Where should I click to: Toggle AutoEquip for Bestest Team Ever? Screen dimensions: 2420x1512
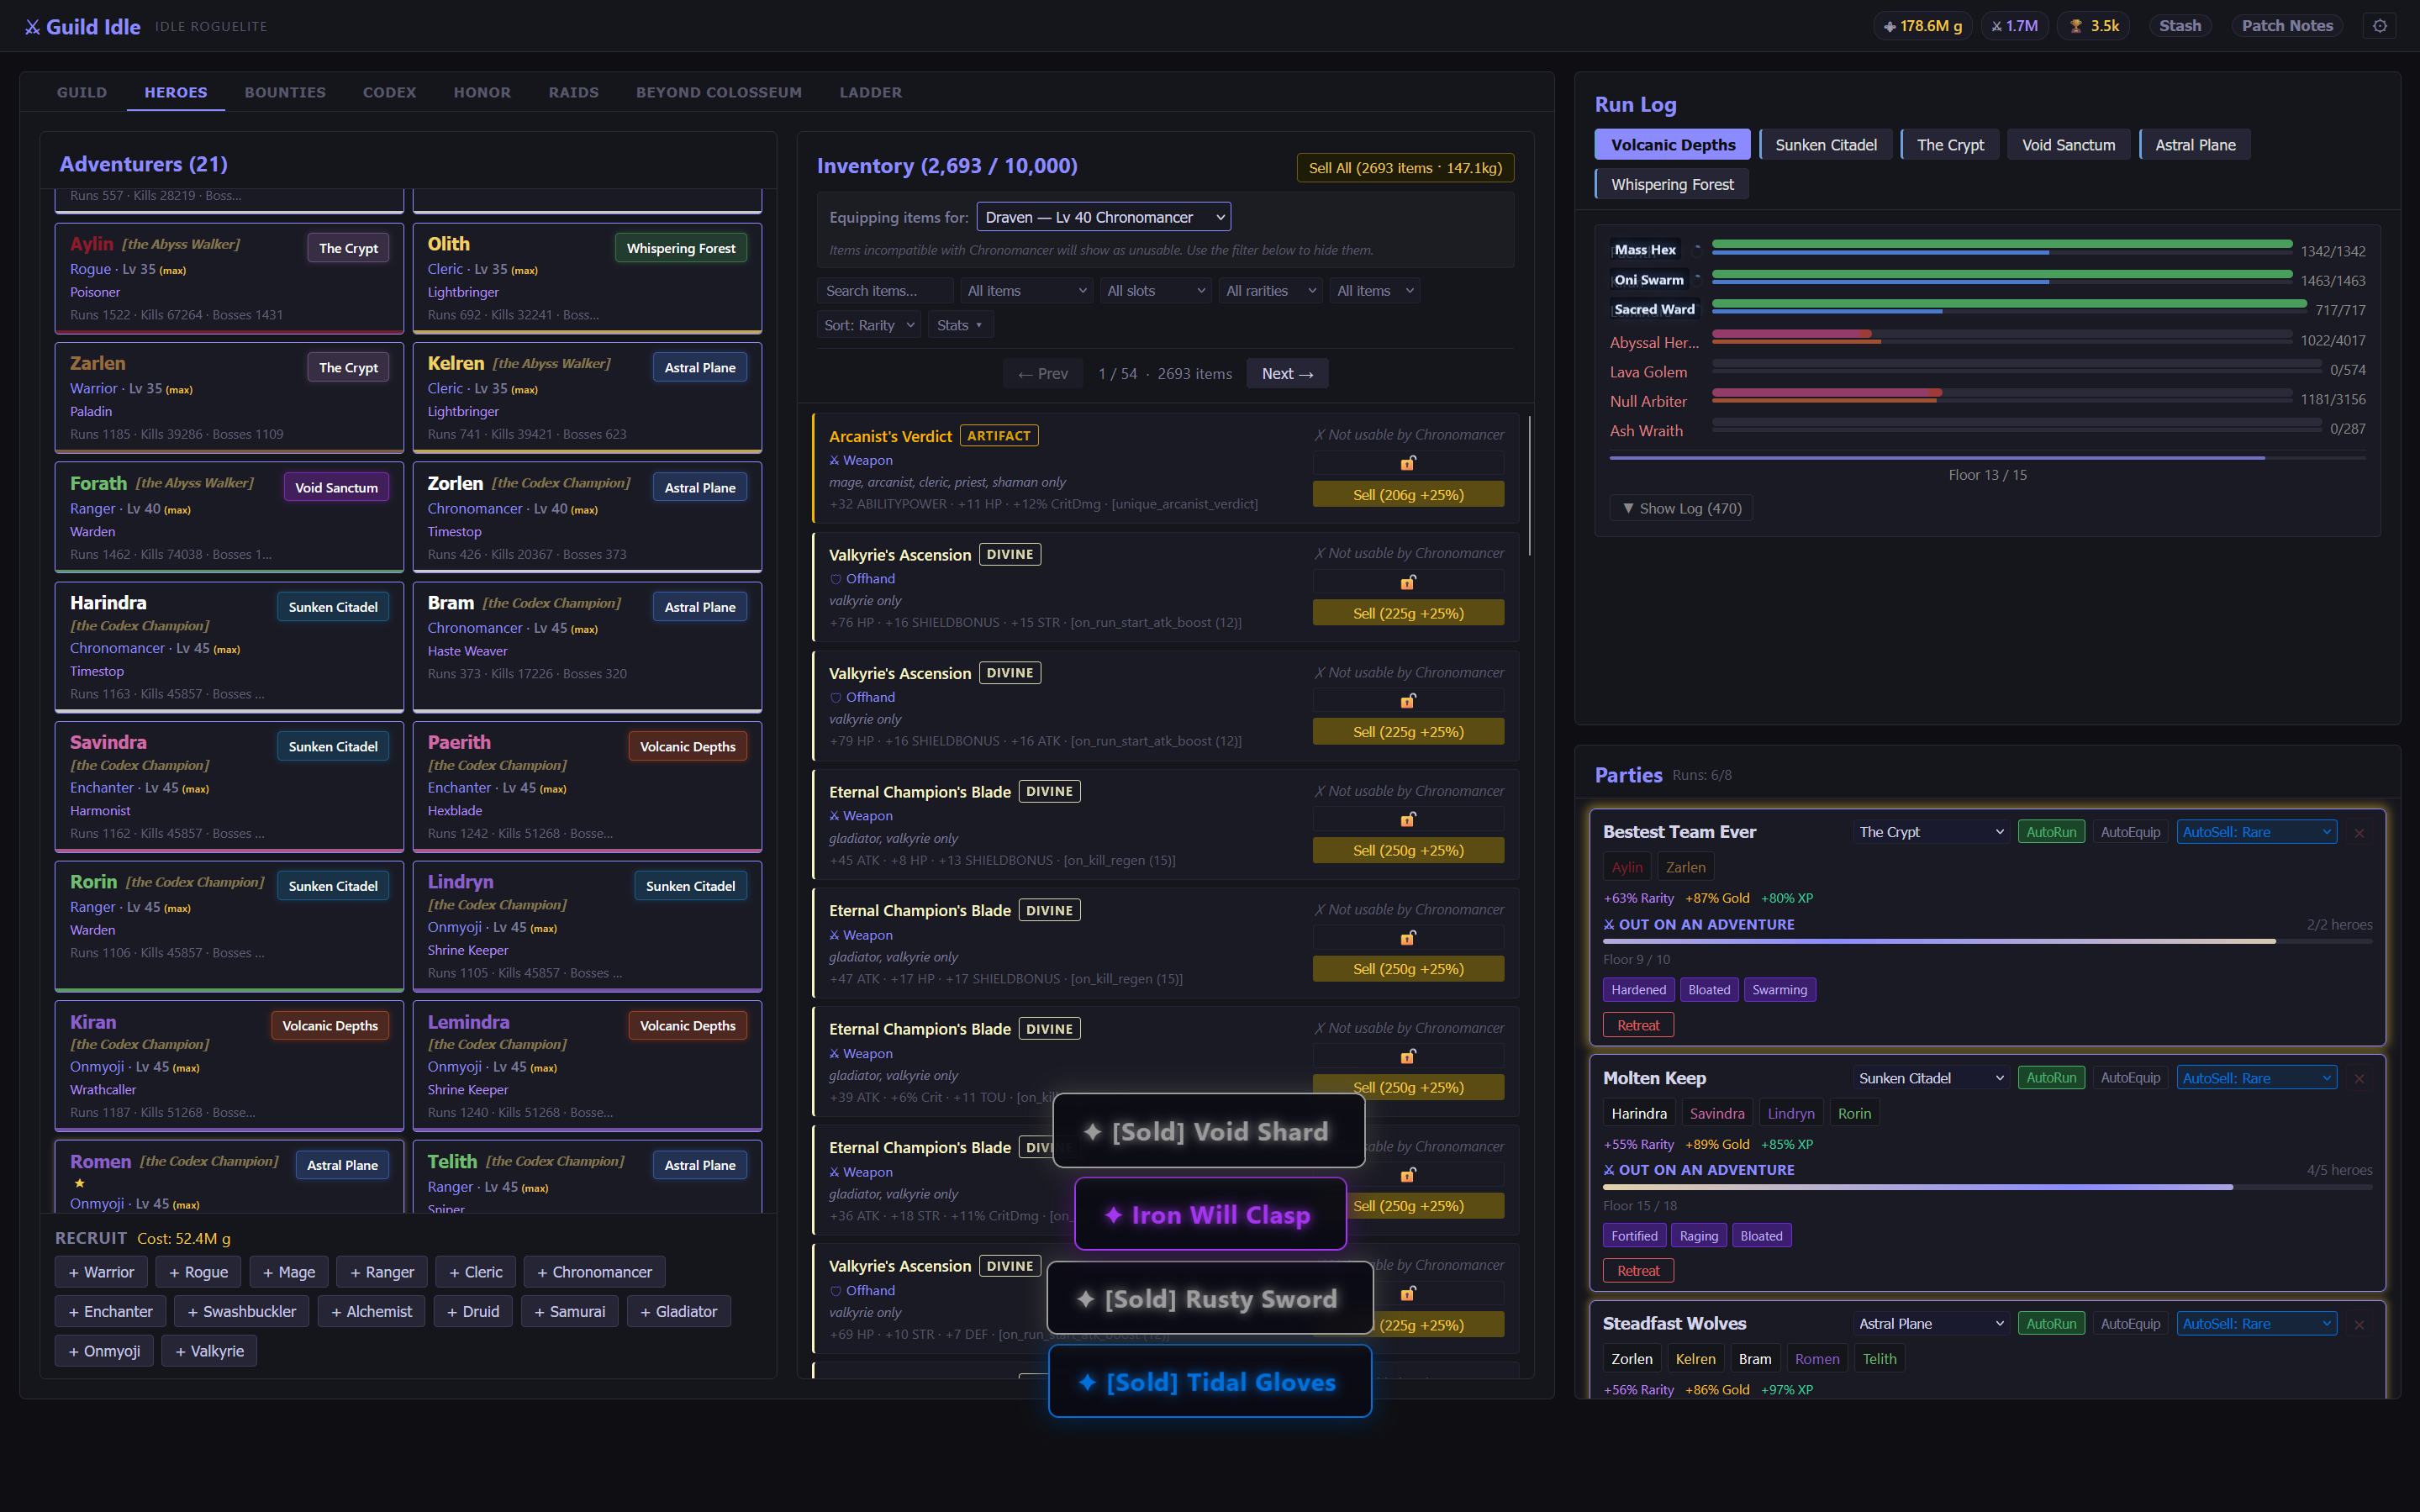pos(2130,832)
